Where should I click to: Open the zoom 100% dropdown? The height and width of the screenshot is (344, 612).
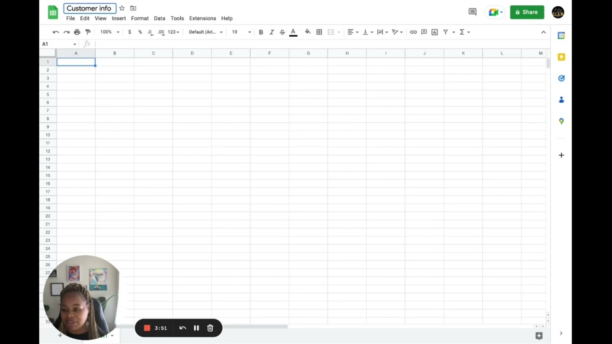pyautogui.click(x=110, y=32)
